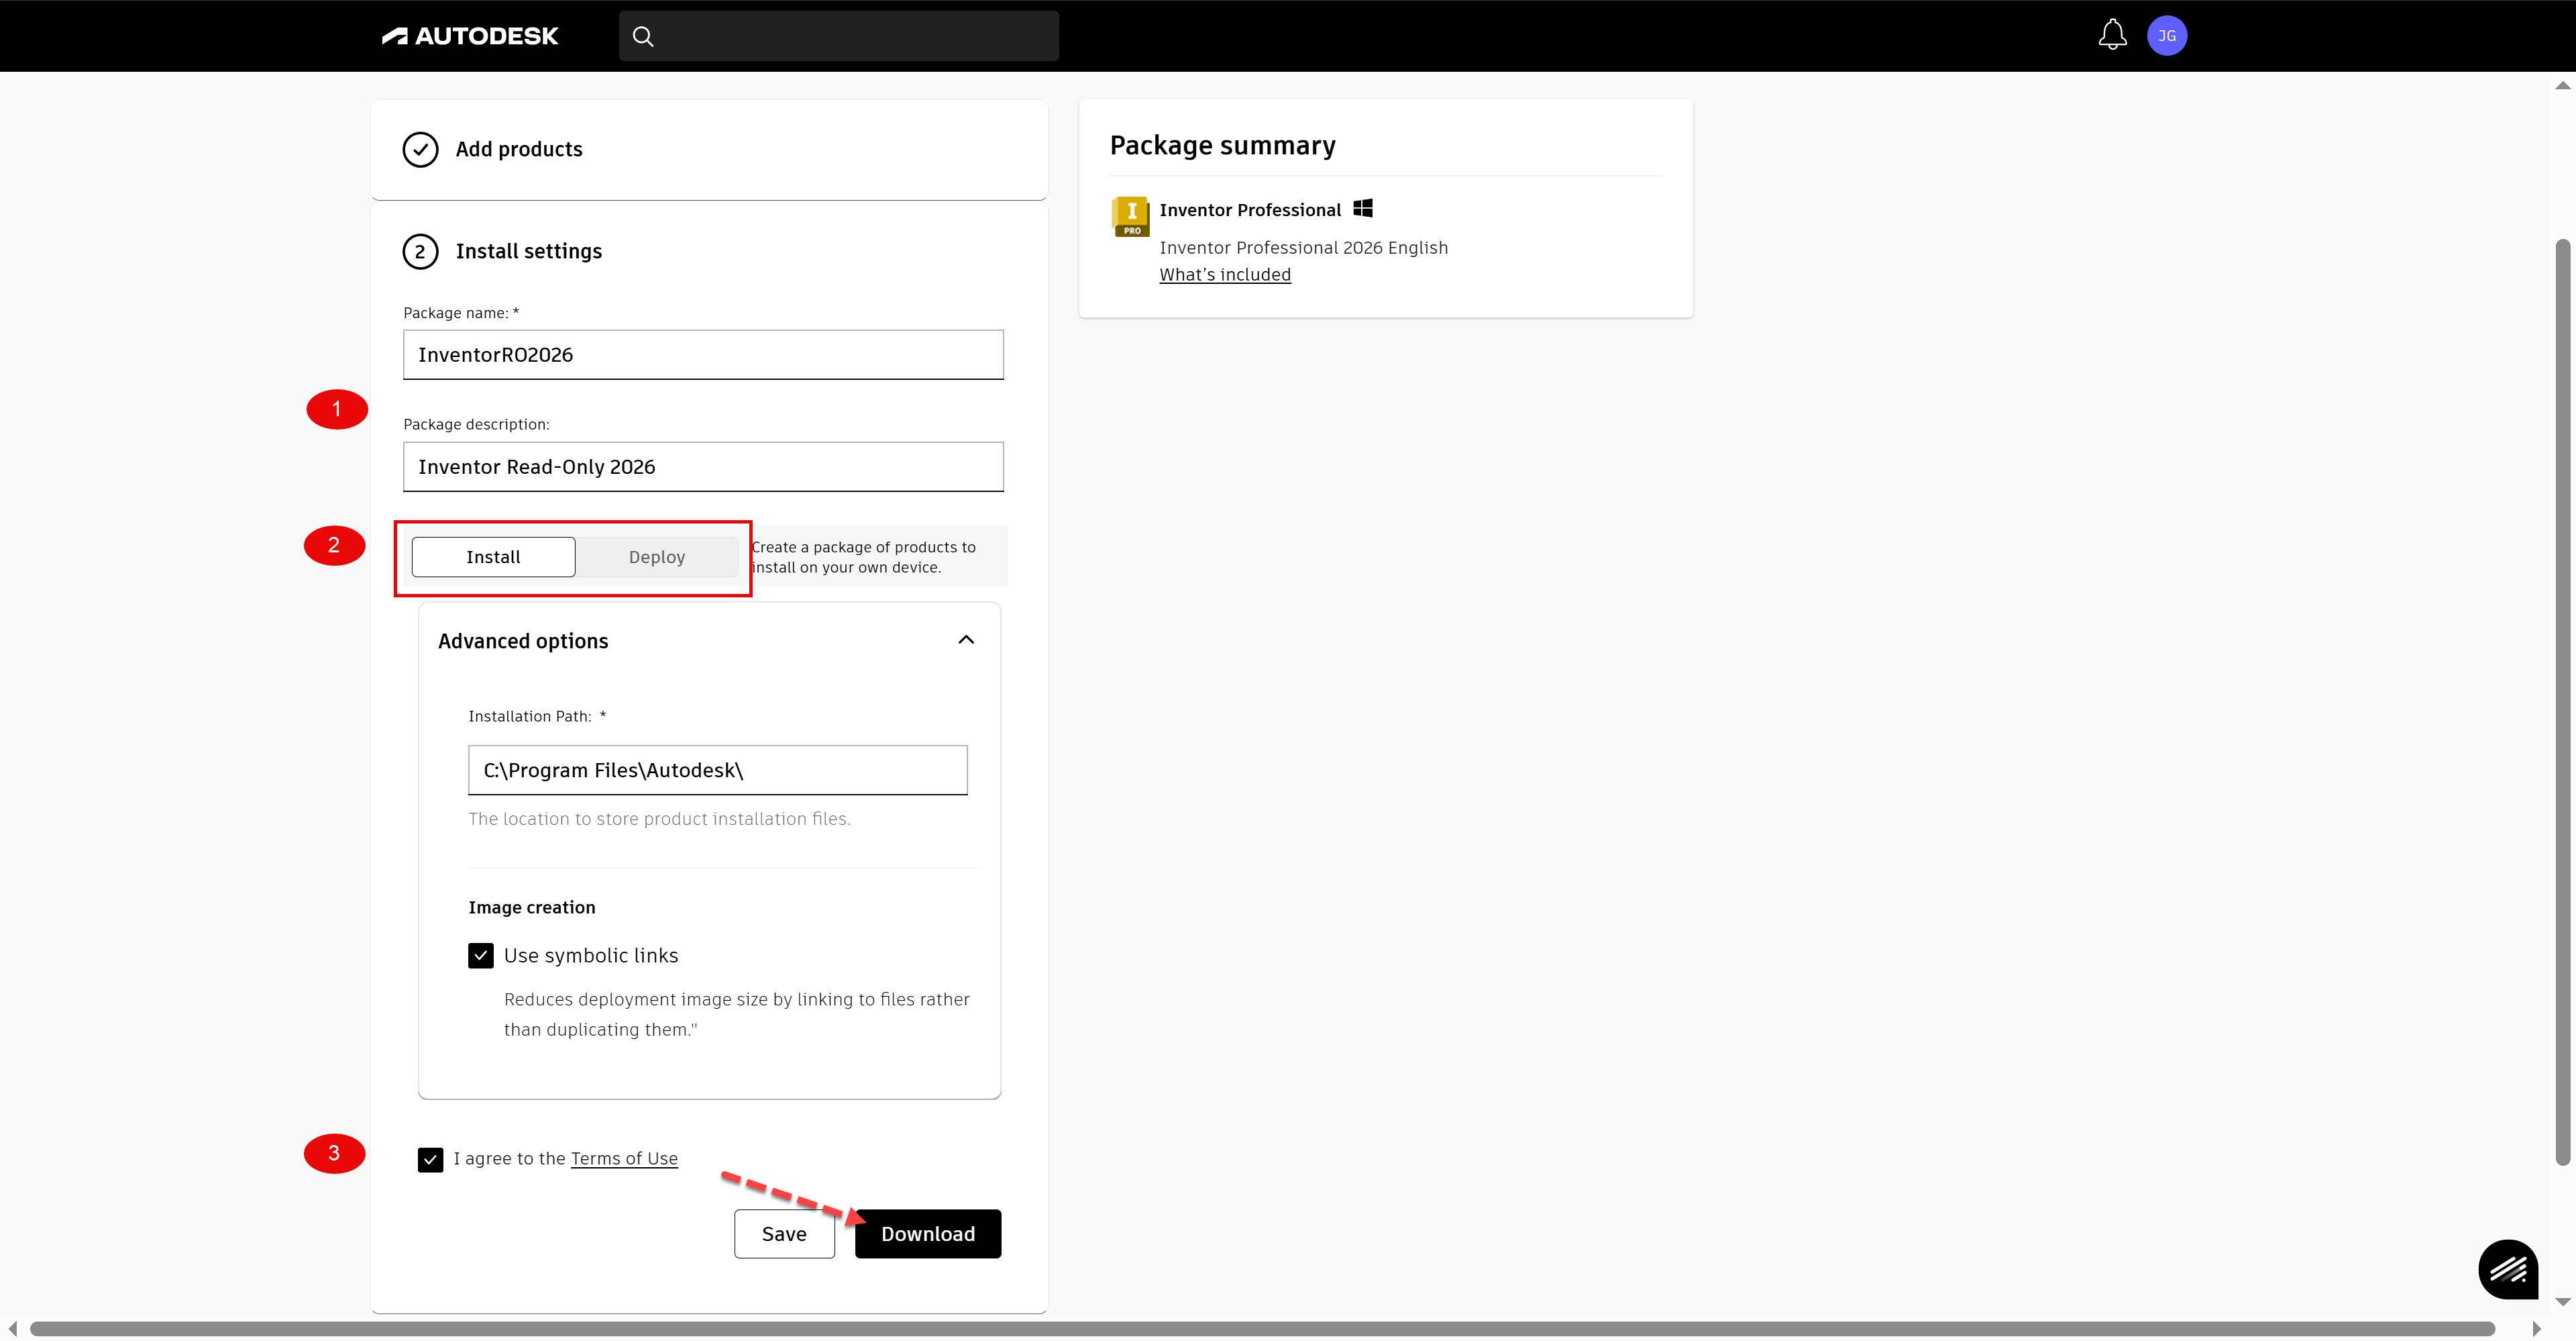The height and width of the screenshot is (1341, 2576).
Task: Click the Advanced options heading text
Action: click(x=523, y=642)
